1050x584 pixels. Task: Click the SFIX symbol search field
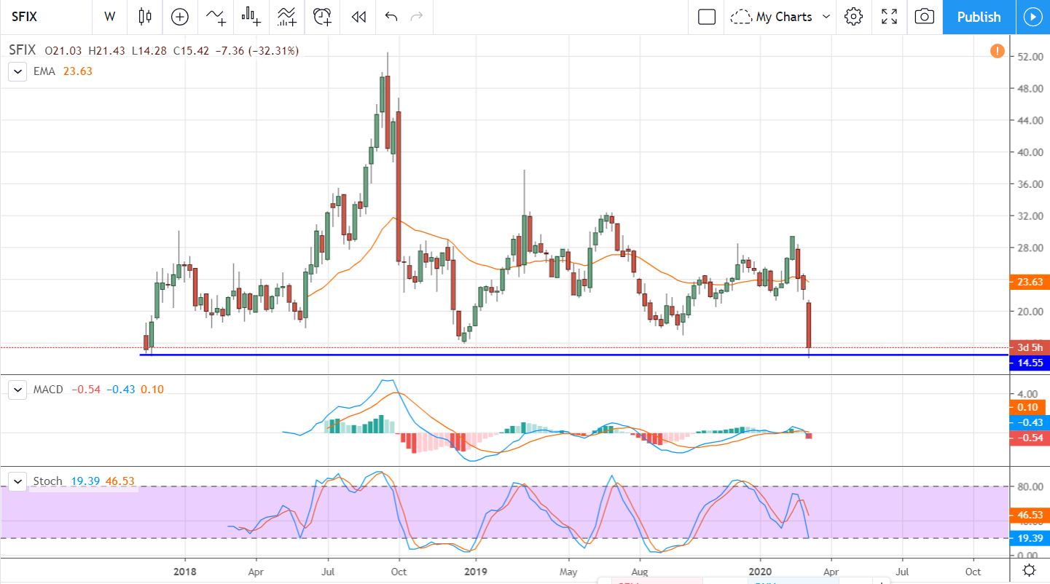[47, 17]
